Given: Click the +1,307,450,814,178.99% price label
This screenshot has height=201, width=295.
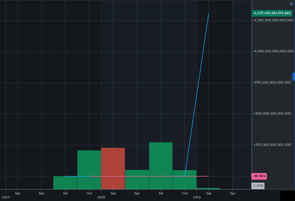Looking at the screenshot, I should pos(272,13).
